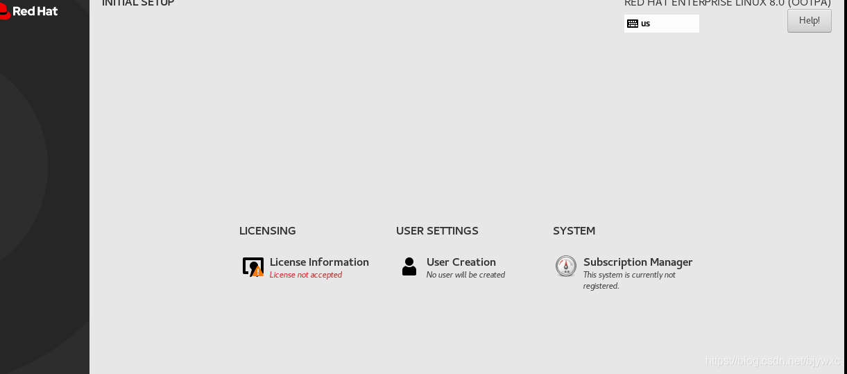Click the User Creation person icon
This screenshot has height=374, width=847.
tap(409, 266)
